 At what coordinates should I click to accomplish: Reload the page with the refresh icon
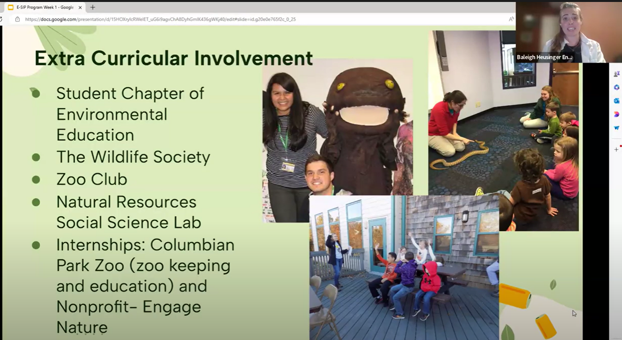coord(1,19)
